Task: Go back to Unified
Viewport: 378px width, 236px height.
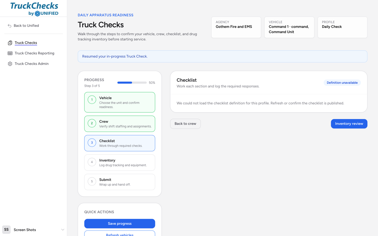Action: [x=26, y=25]
